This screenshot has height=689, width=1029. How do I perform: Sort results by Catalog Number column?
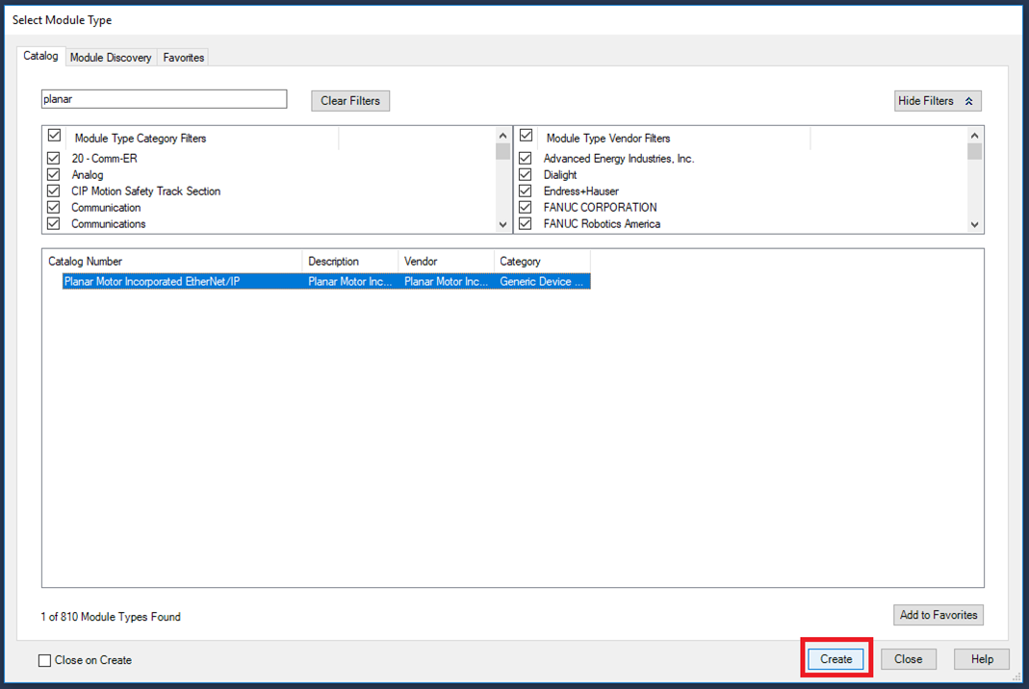tap(173, 261)
